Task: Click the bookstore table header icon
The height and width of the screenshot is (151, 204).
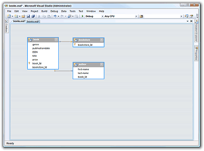Action: pyautogui.click(x=75, y=40)
